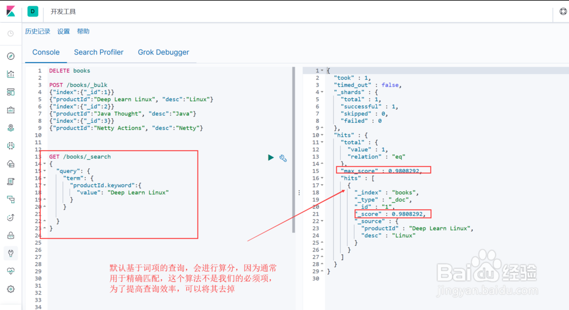Click the "Deep Learn Linux" value in query

pyautogui.click(x=138, y=192)
